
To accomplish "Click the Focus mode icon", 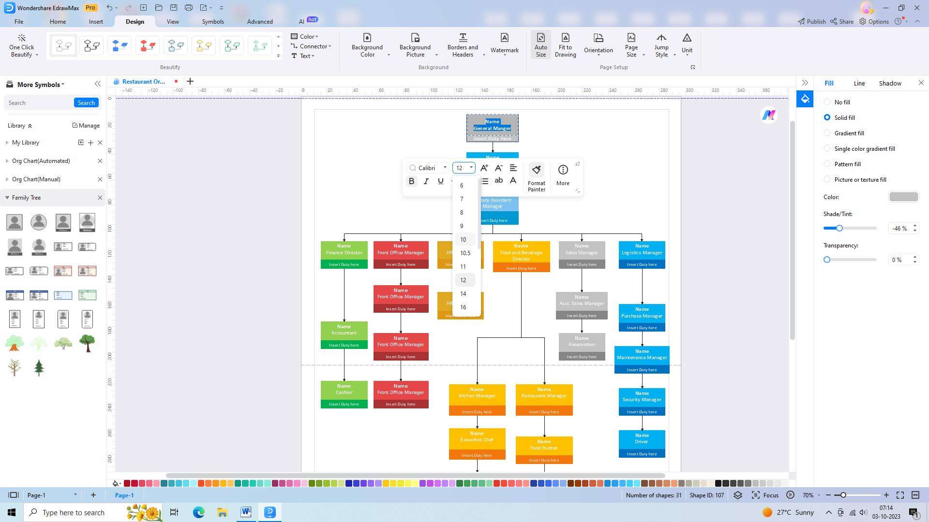I will coord(756,495).
